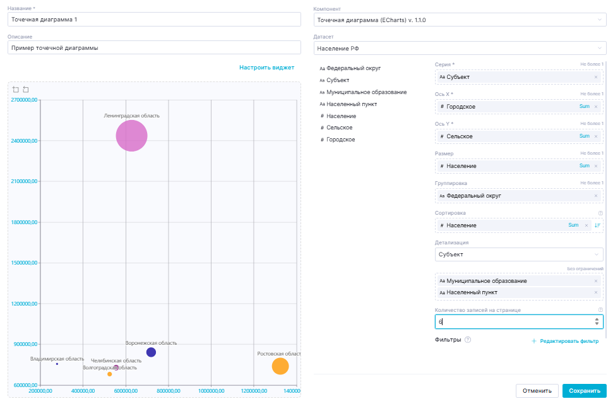The width and height of the screenshot is (613, 406).
Task: Remove Федеральный округ from the Группировка field
Action: tap(595, 196)
